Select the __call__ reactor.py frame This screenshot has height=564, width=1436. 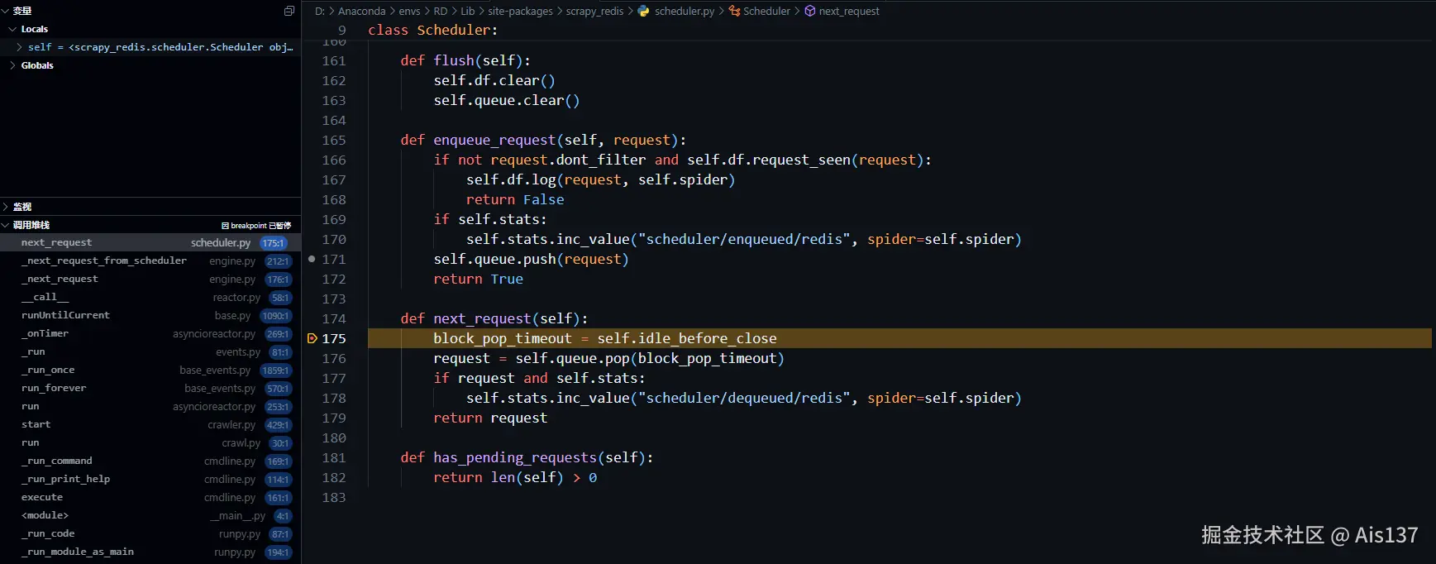[x=150, y=297]
